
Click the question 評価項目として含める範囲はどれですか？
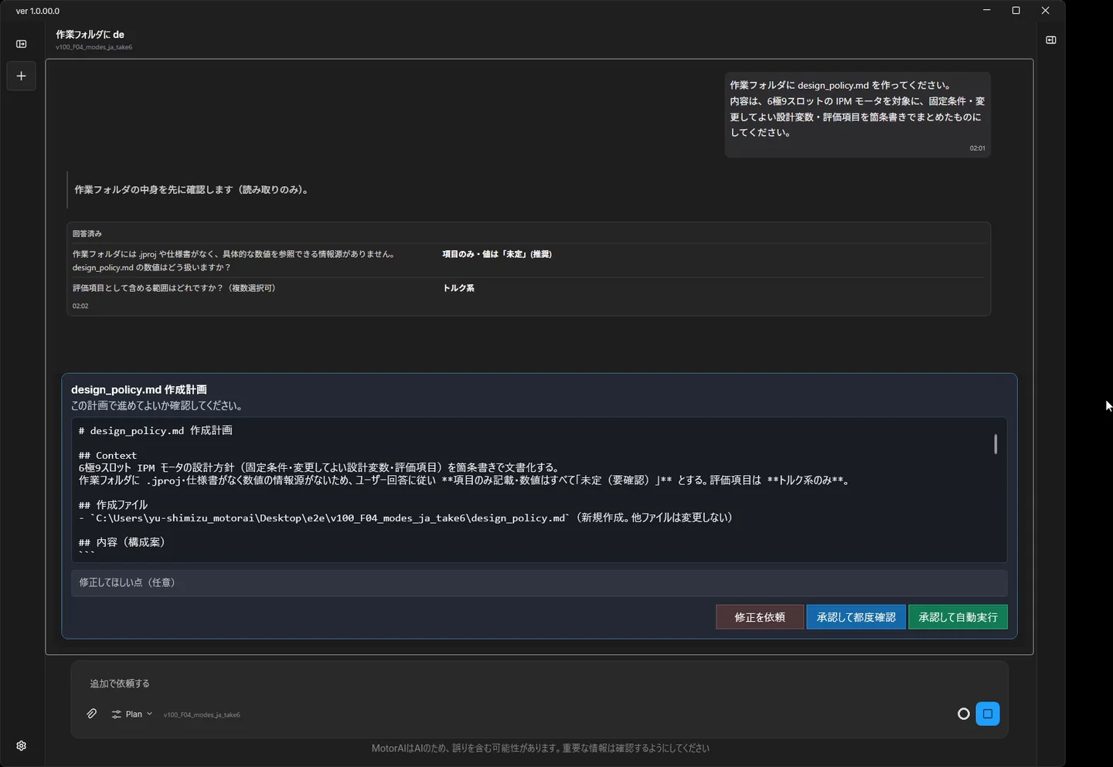click(174, 288)
